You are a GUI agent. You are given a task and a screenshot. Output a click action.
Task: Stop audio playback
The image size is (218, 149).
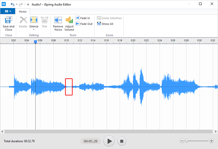[122, 141]
